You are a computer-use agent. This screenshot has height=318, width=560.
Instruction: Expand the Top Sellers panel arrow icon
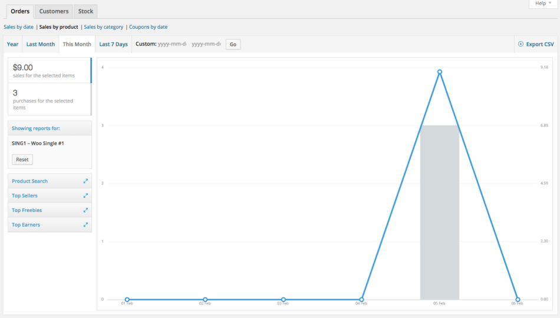pos(85,196)
